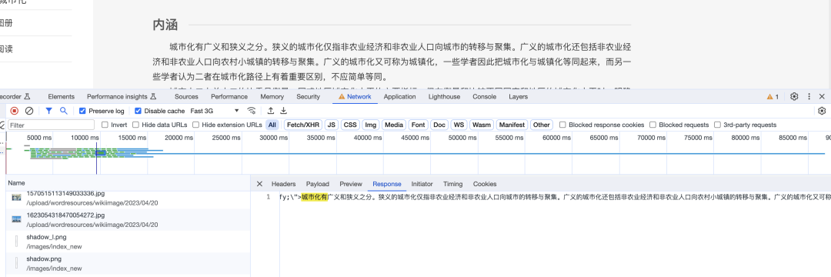Viewport: 831px width, 277px height.
Task: Open network search magnifier
Action: [64, 111]
